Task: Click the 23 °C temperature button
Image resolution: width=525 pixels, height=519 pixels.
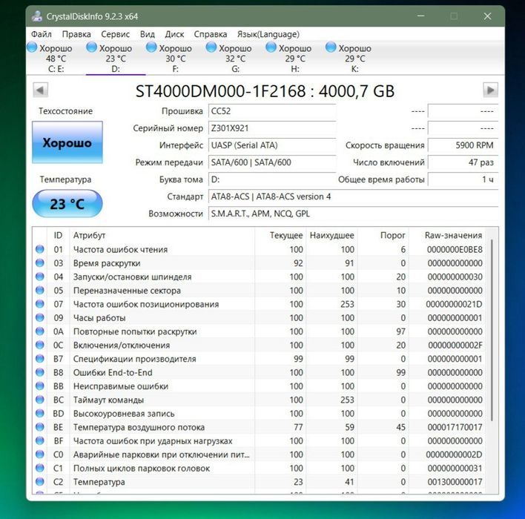Action: click(67, 204)
